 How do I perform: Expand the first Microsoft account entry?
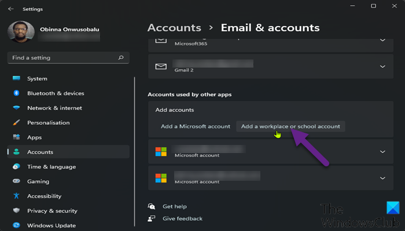tap(382, 152)
